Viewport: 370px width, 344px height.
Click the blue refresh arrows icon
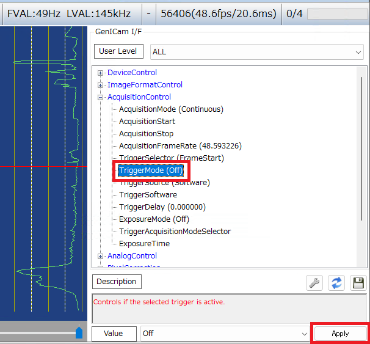coord(336,283)
